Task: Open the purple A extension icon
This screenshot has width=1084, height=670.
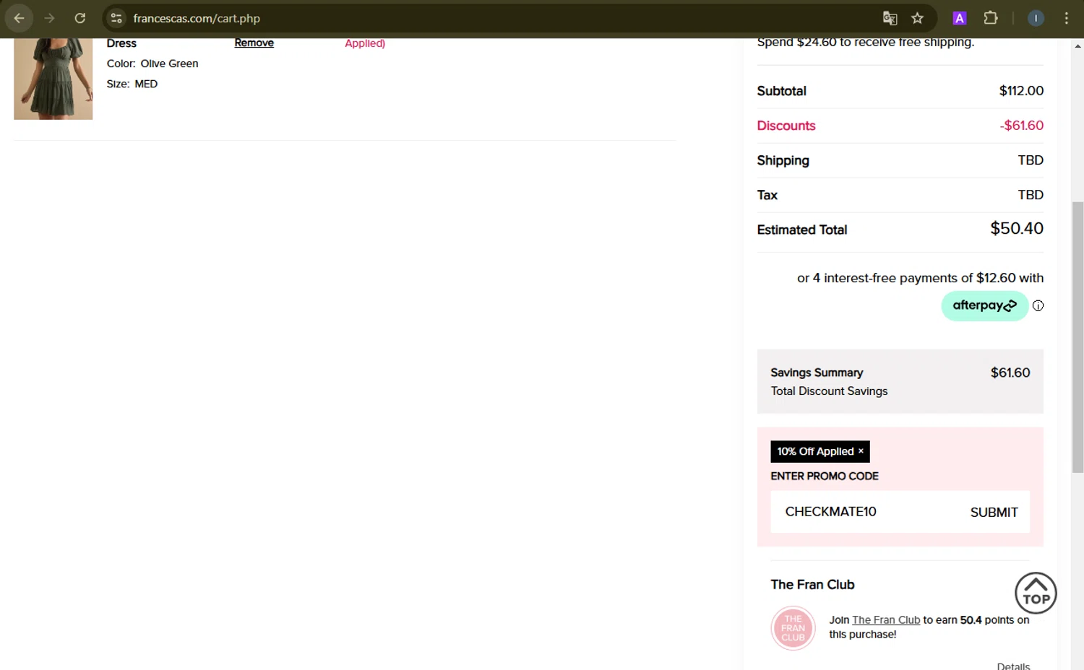Action: pyautogui.click(x=960, y=18)
